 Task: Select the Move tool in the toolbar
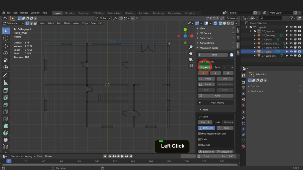click(x=5, y=46)
